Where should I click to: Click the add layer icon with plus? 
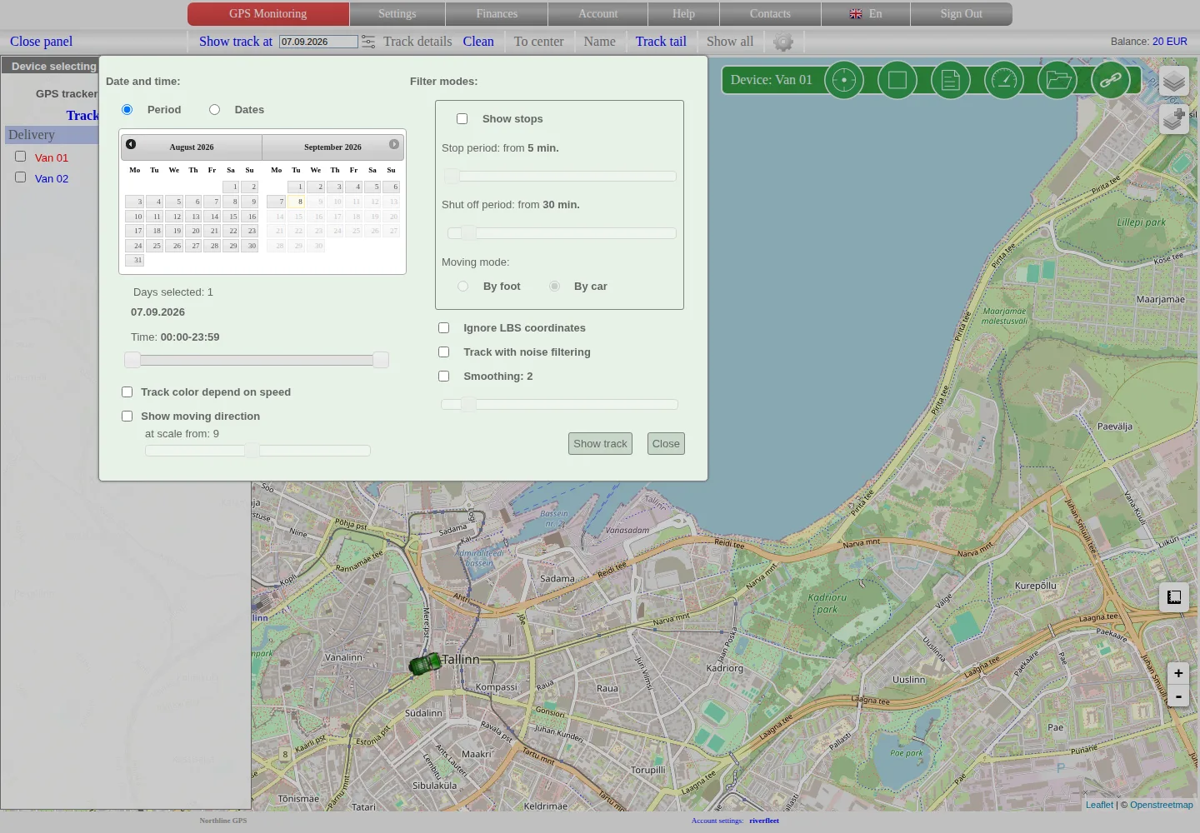click(x=1173, y=119)
